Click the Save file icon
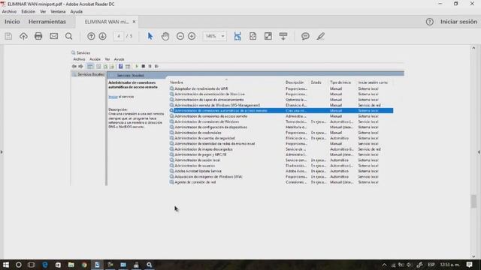 click(8, 36)
